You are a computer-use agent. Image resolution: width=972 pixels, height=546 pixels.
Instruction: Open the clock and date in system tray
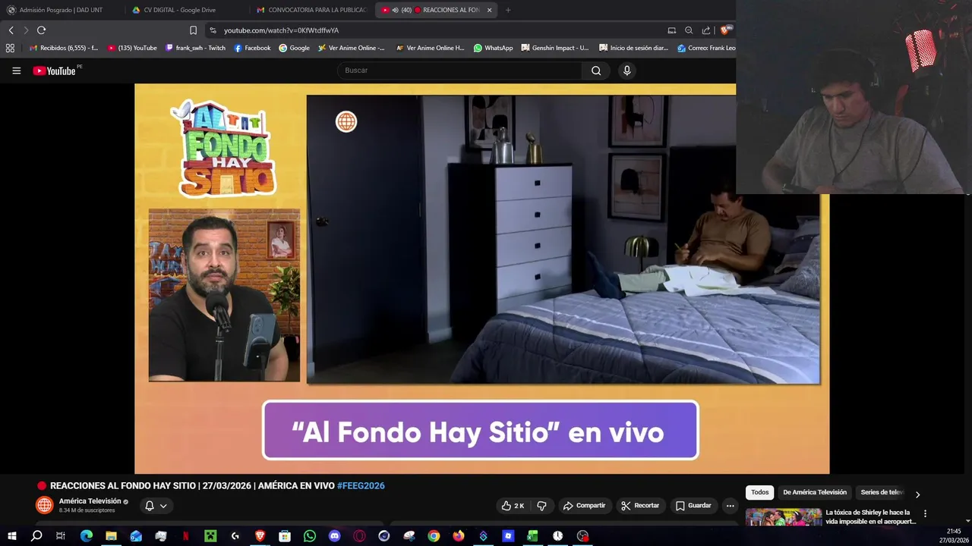954,536
